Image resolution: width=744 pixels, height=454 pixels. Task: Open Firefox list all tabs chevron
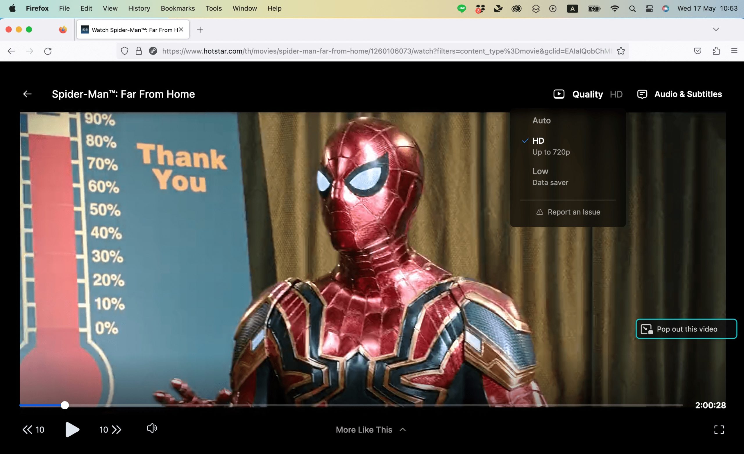[716, 29]
